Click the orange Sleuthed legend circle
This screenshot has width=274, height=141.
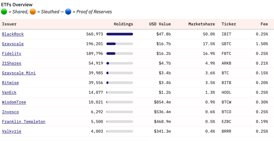(x=33, y=12)
